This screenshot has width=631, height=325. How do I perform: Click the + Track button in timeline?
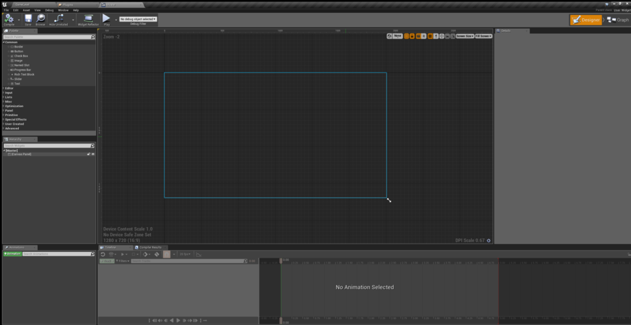point(107,261)
